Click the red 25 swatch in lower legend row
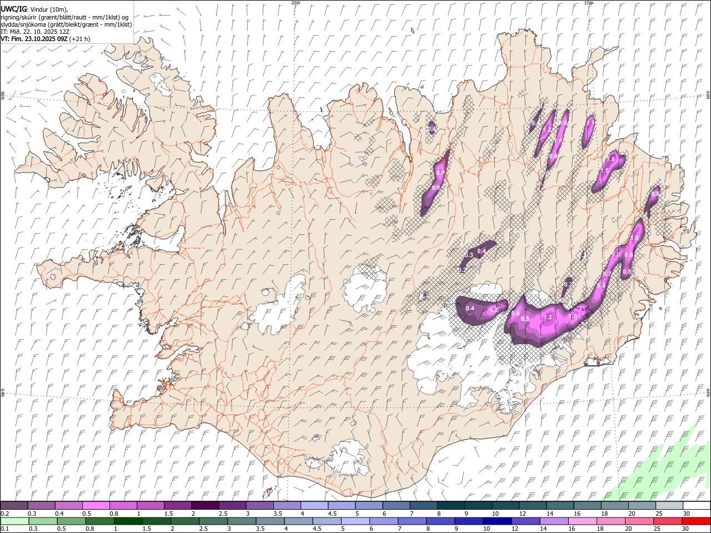Screen dimensions: 711x533 (668, 521)
